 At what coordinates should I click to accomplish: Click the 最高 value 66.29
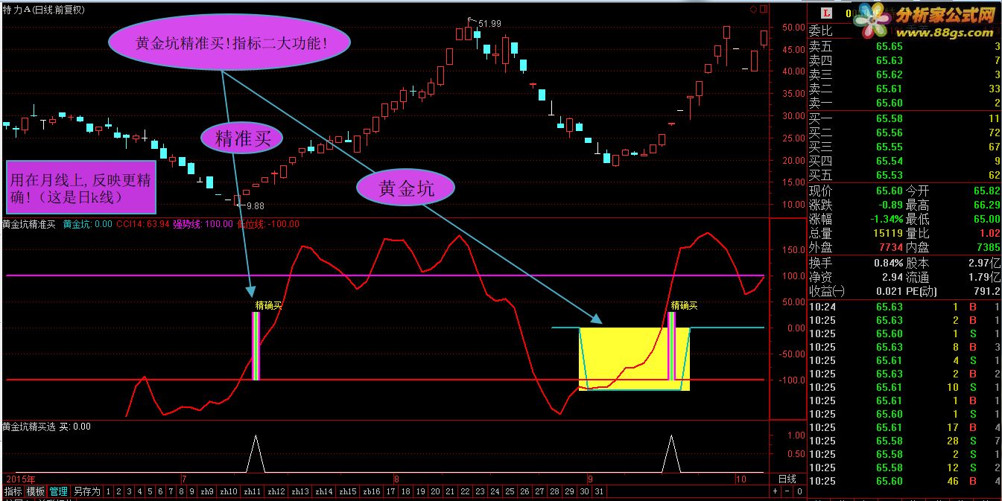coord(986,205)
